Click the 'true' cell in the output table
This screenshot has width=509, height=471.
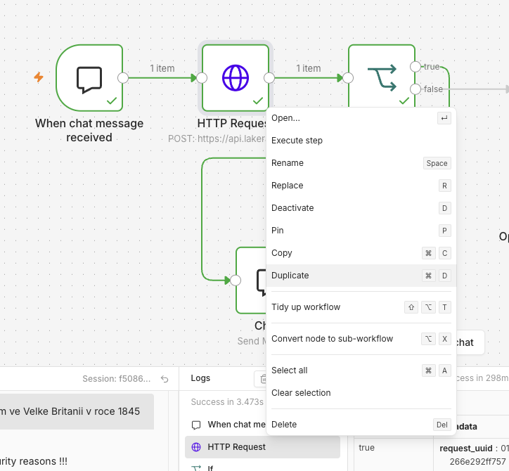point(366,448)
